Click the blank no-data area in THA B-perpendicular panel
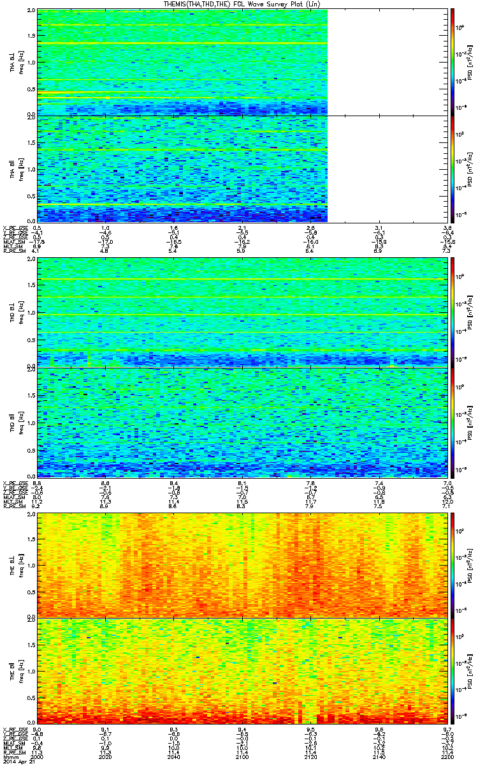The image size is (478, 766). [x=386, y=62]
